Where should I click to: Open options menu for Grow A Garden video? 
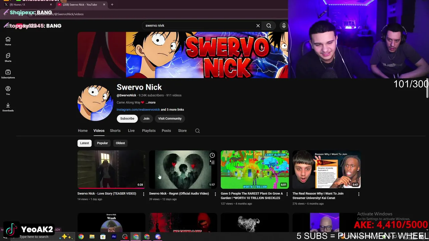pyautogui.click(x=287, y=194)
